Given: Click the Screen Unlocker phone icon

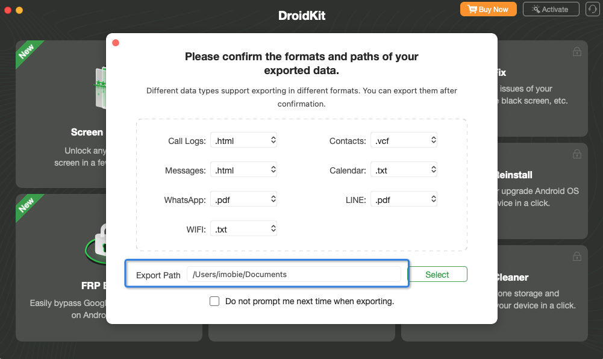Looking at the screenshot, I should tap(101, 87).
